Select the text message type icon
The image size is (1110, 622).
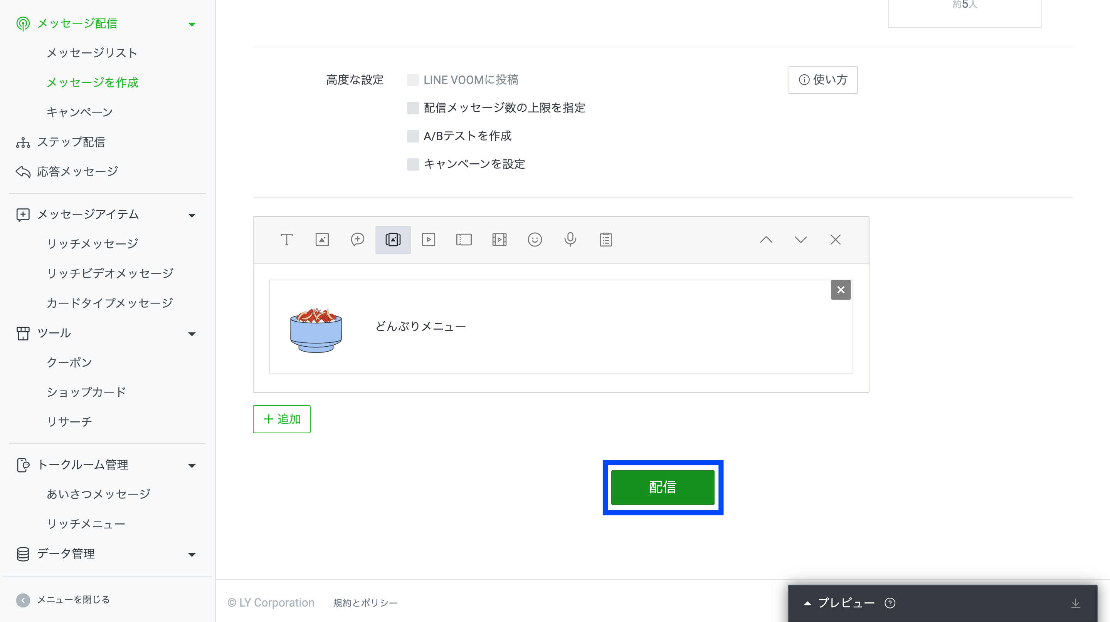point(286,240)
